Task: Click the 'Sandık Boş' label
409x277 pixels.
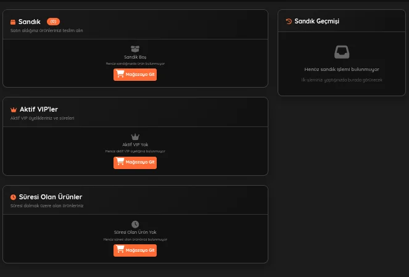Action: point(135,57)
